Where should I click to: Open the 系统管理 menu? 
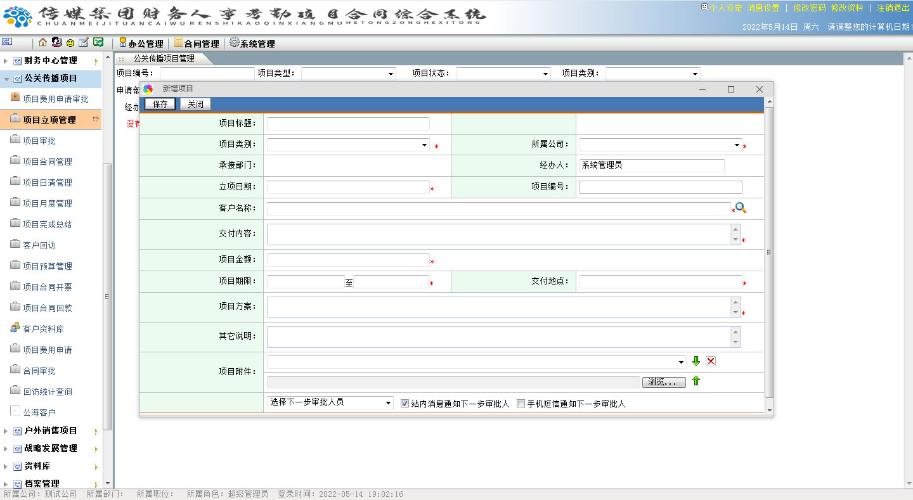pos(252,43)
